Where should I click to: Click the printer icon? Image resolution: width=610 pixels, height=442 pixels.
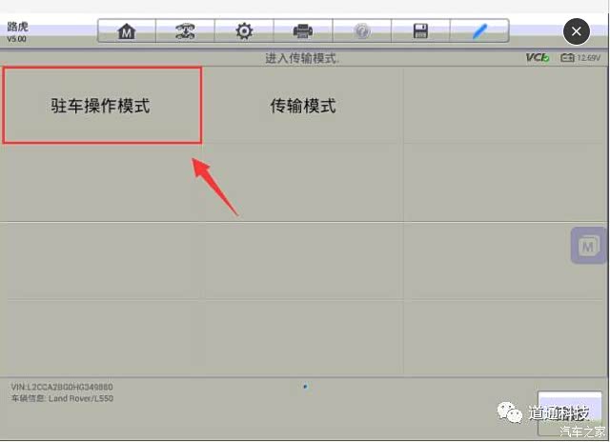pos(303,30)
